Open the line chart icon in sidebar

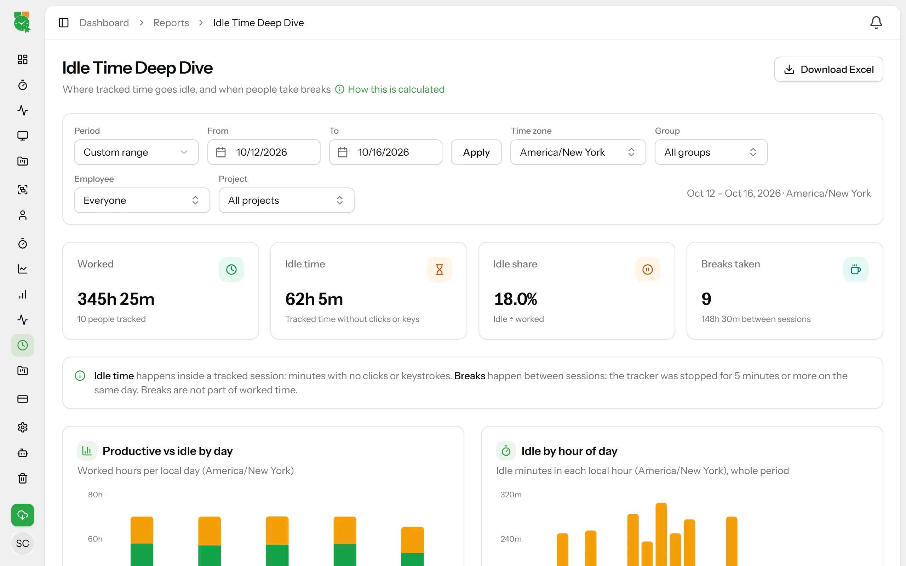click(x=22, y=269)
